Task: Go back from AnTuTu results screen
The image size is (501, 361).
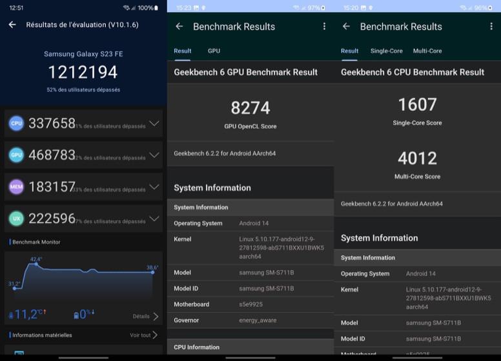Action: [12, 24]
